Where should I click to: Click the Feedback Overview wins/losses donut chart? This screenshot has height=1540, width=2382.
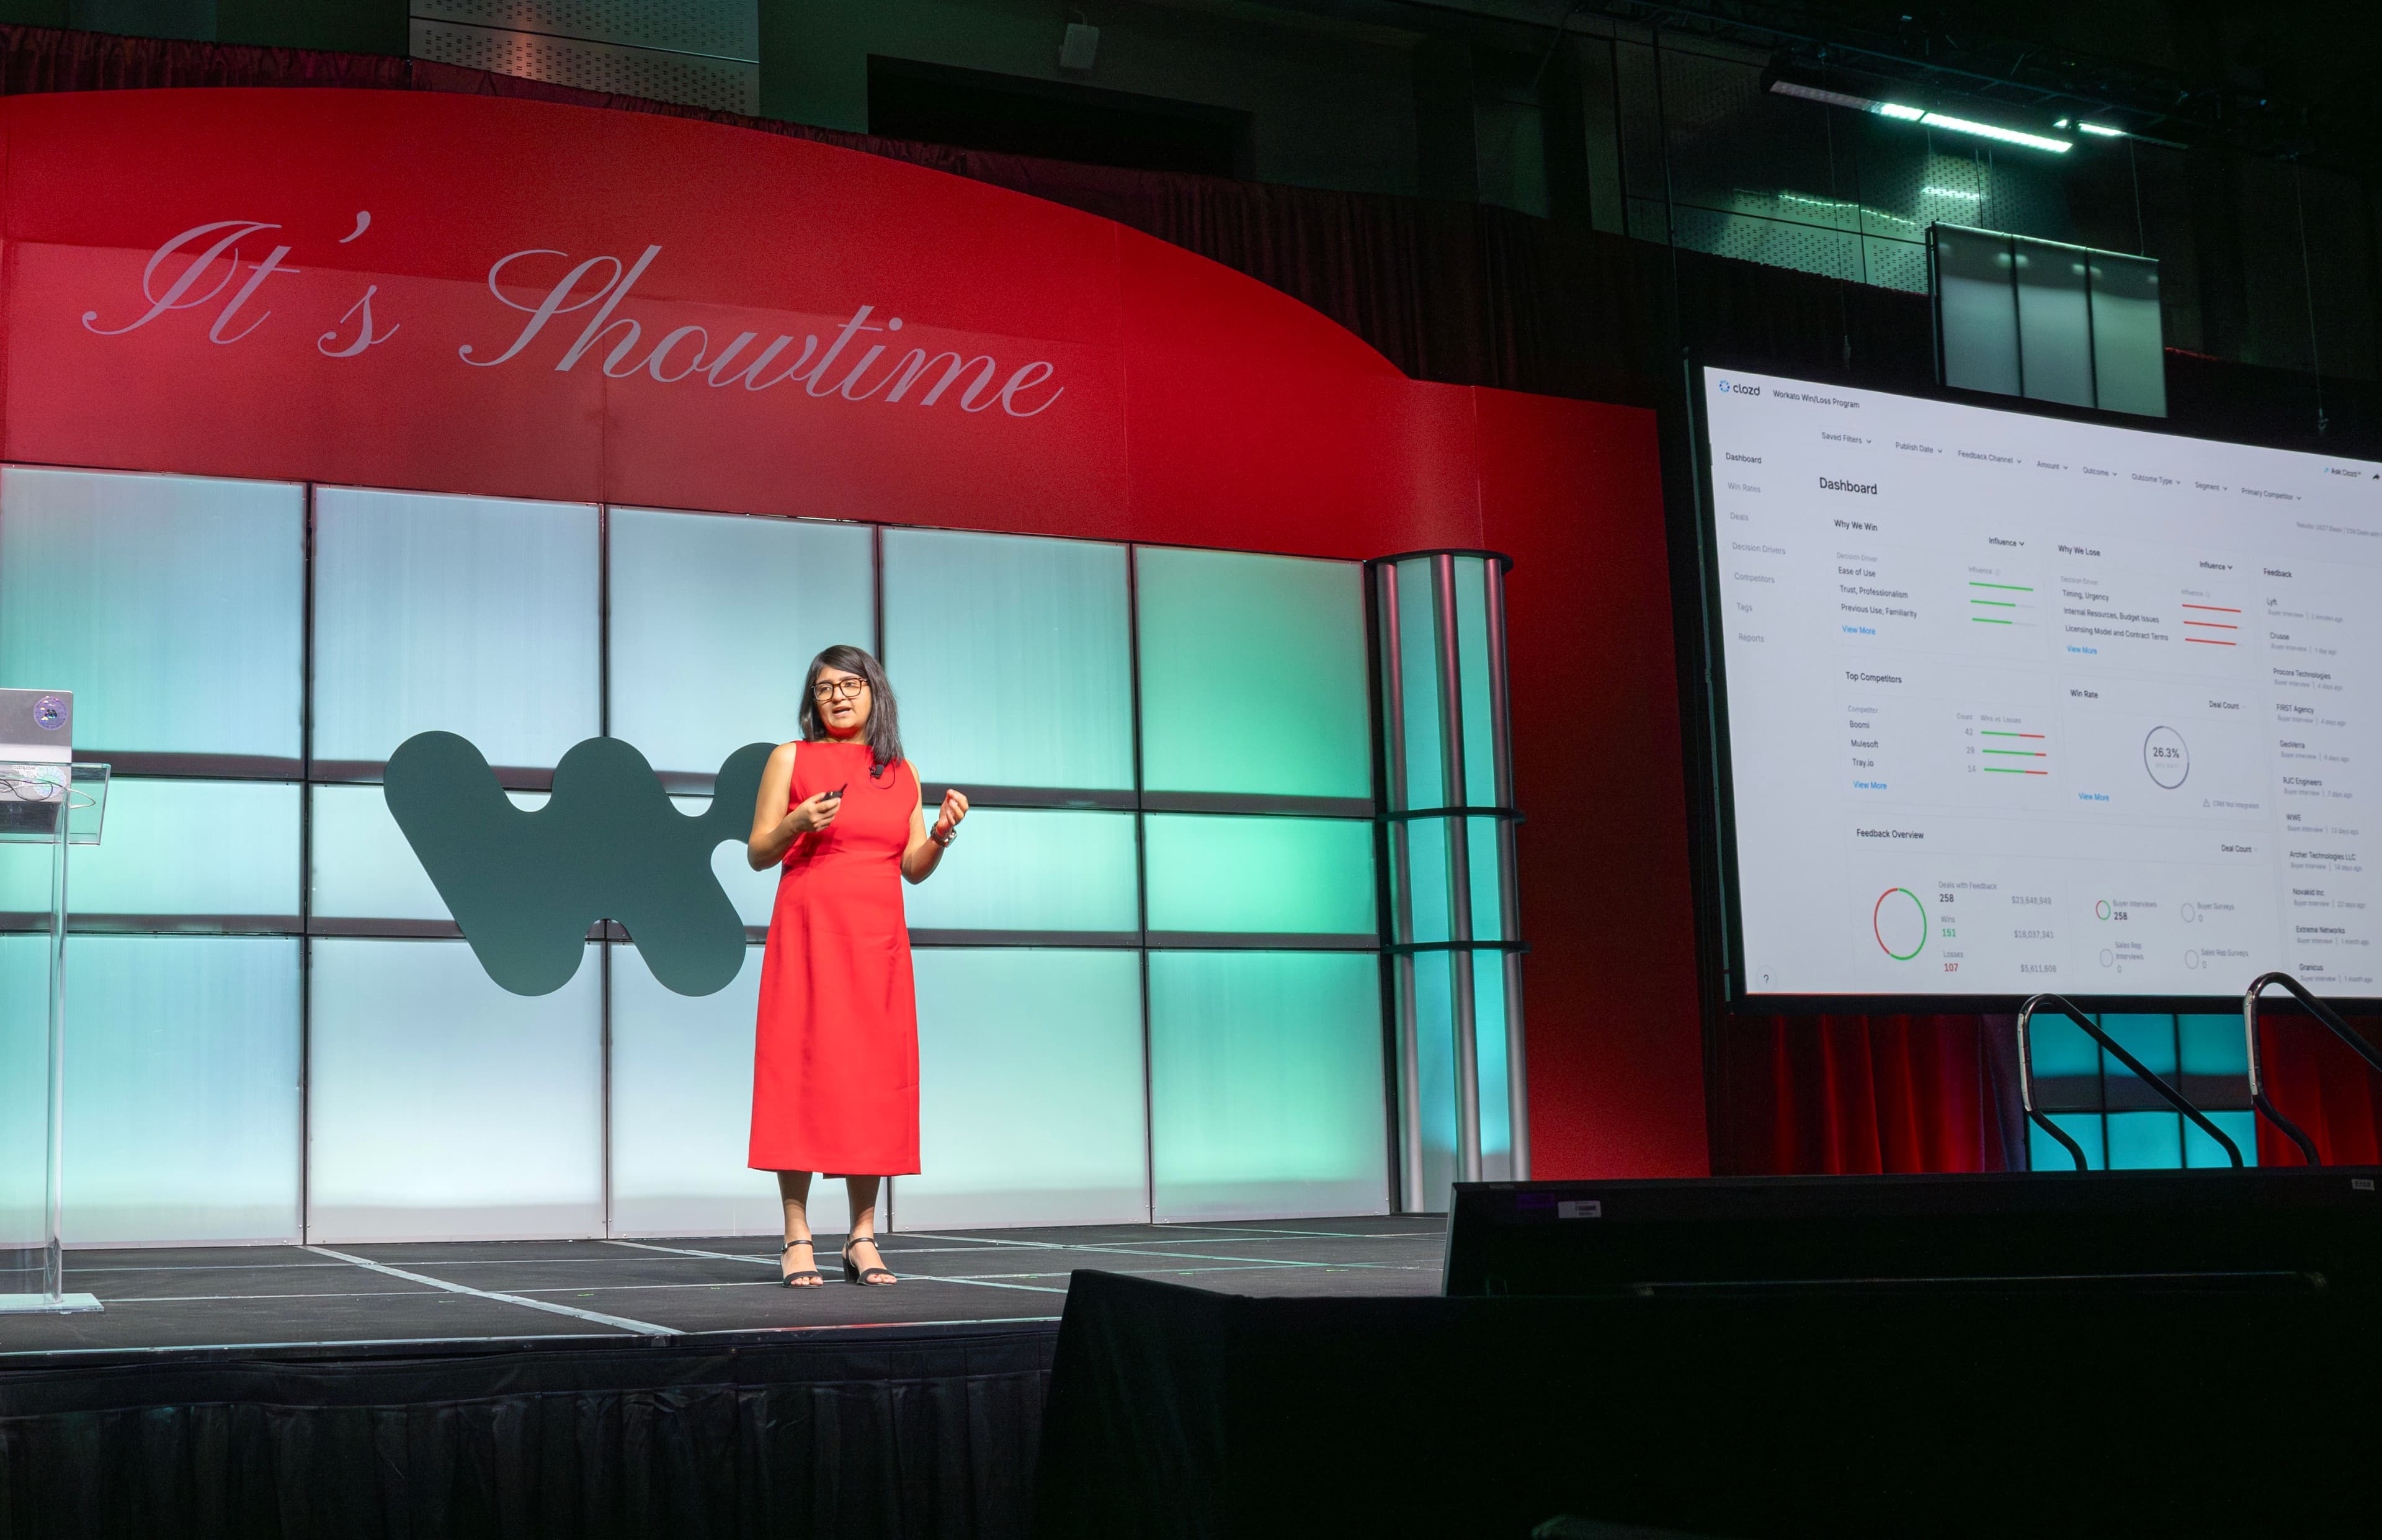(x=1899, y=923)
